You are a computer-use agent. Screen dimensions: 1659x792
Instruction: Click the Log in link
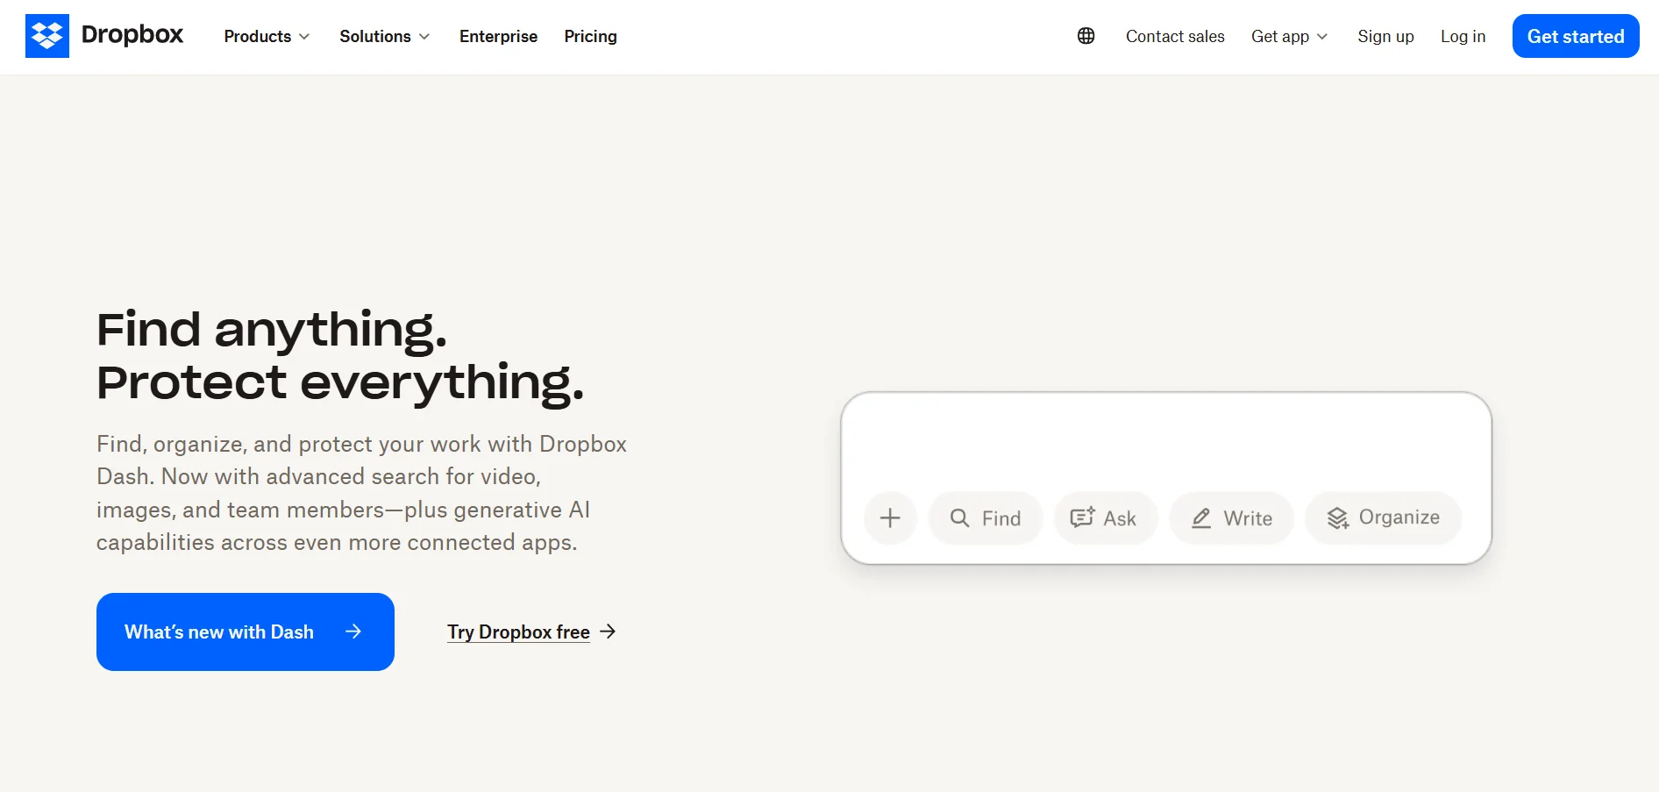(1463, 36)
